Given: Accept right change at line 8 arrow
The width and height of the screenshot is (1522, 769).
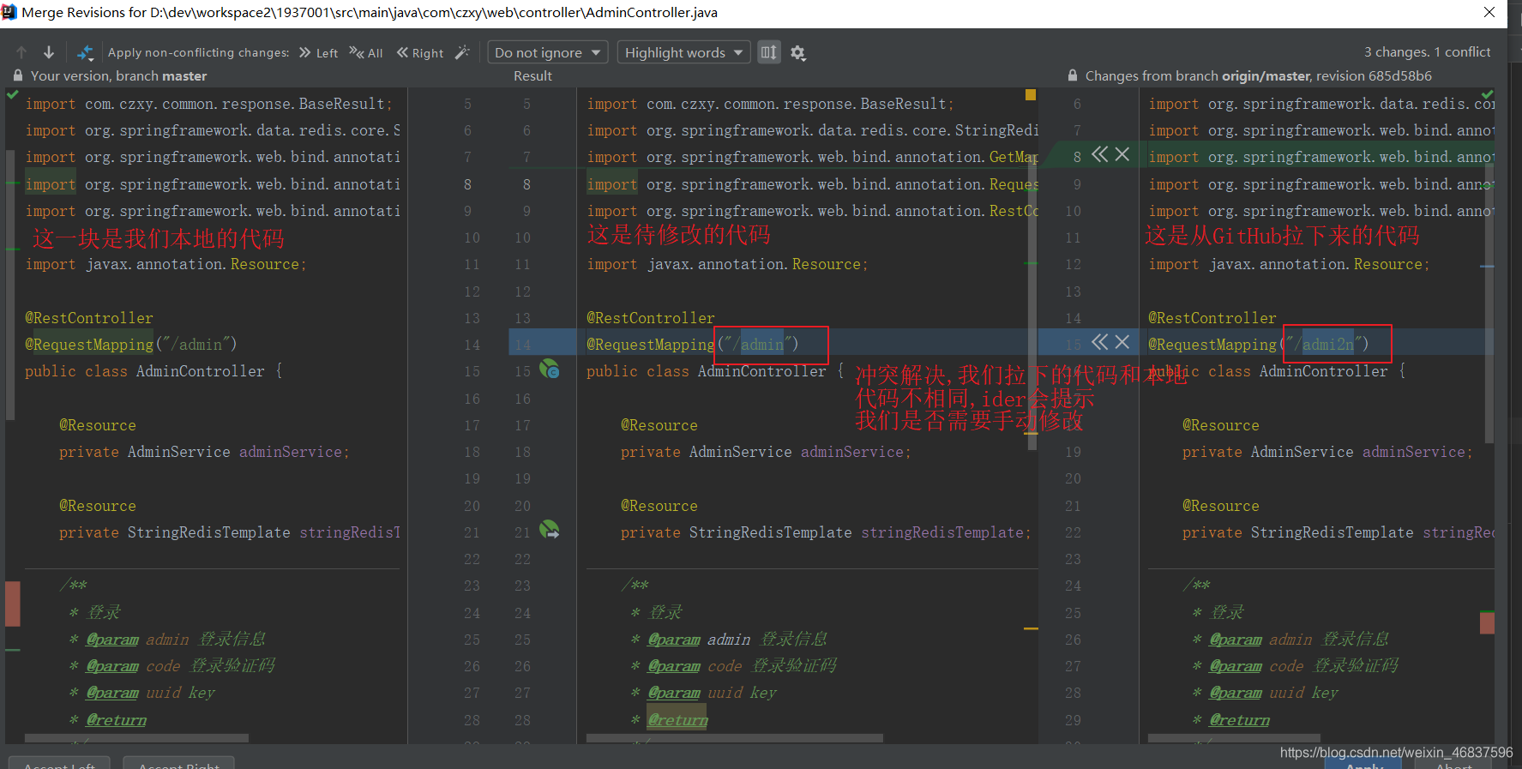Looking at the screenshot, I should tap(1099, 154).
